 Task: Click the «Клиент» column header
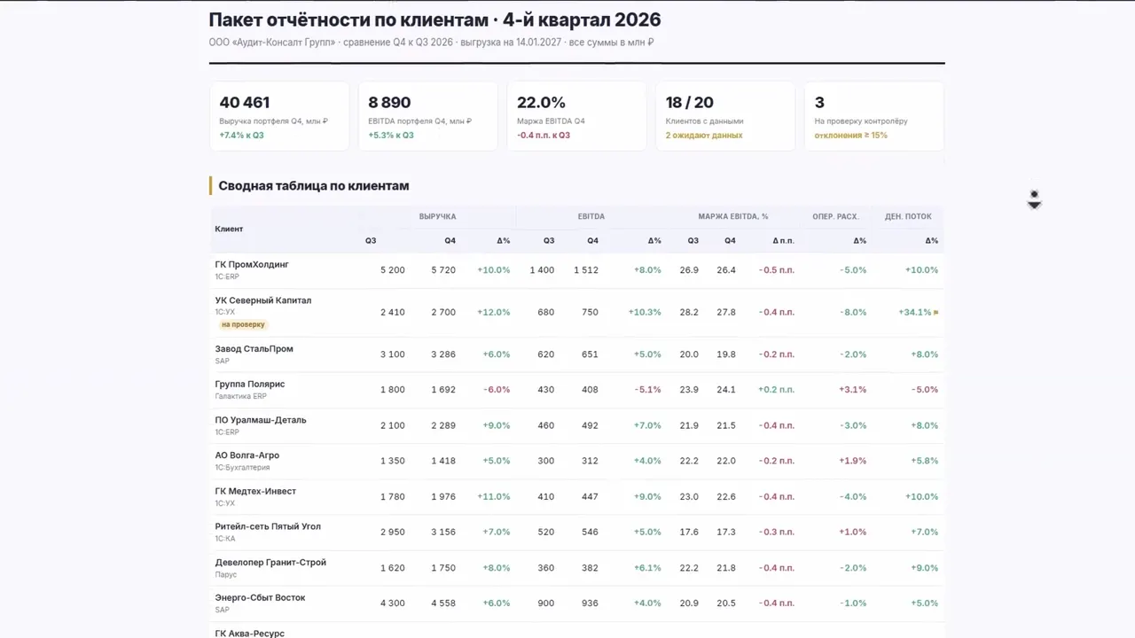click(229, 229)
